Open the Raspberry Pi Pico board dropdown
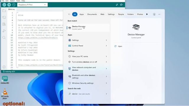 (32, 5)
